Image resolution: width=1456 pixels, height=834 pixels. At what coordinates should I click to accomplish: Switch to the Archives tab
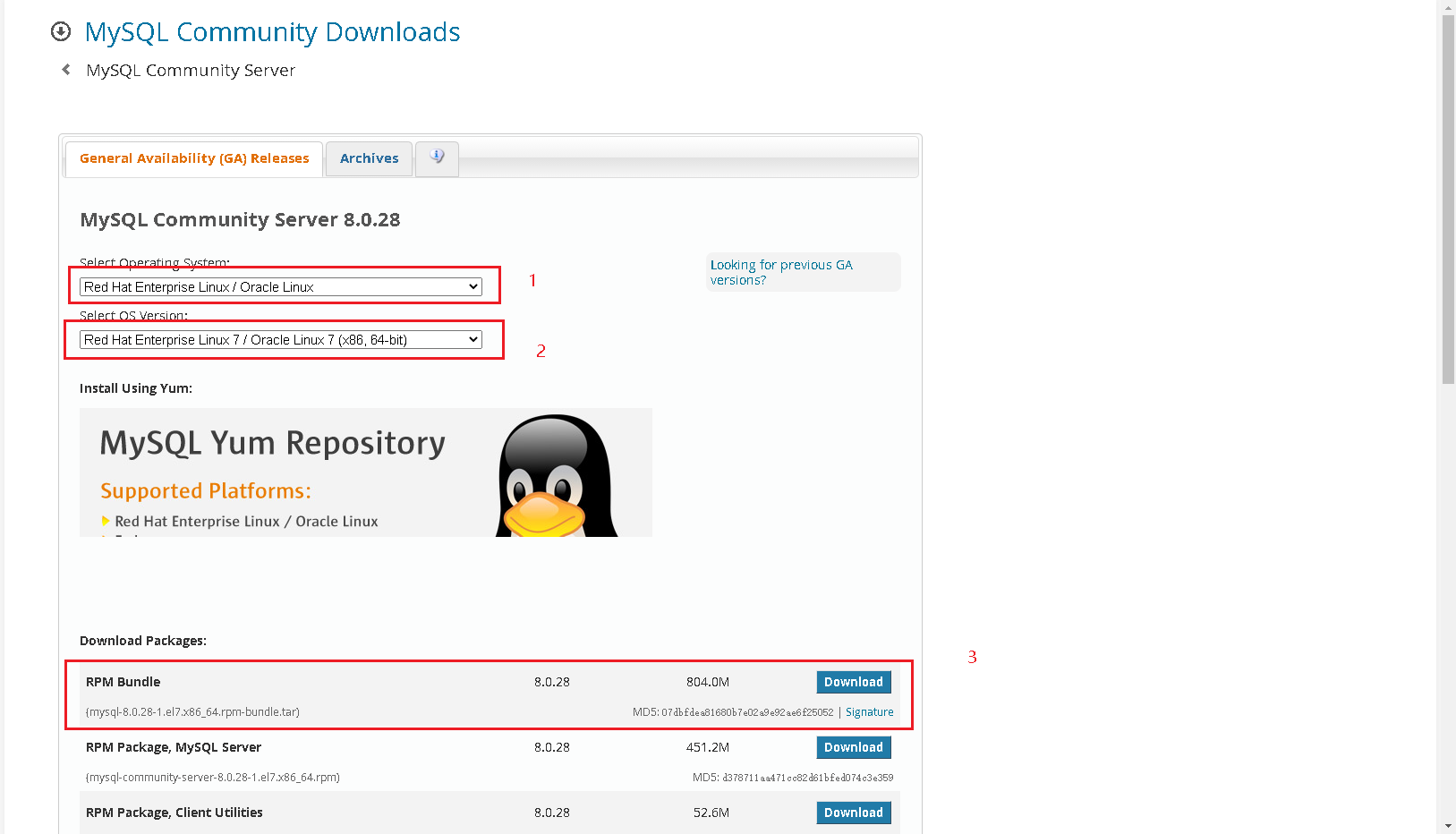point(369,158)
